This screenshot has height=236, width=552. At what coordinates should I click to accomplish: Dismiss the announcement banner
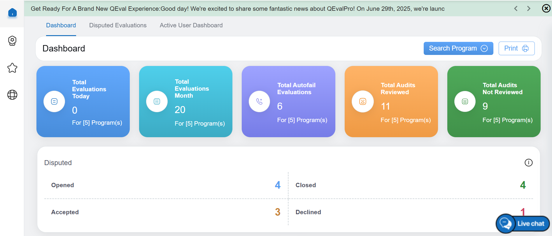pos(546,8)
